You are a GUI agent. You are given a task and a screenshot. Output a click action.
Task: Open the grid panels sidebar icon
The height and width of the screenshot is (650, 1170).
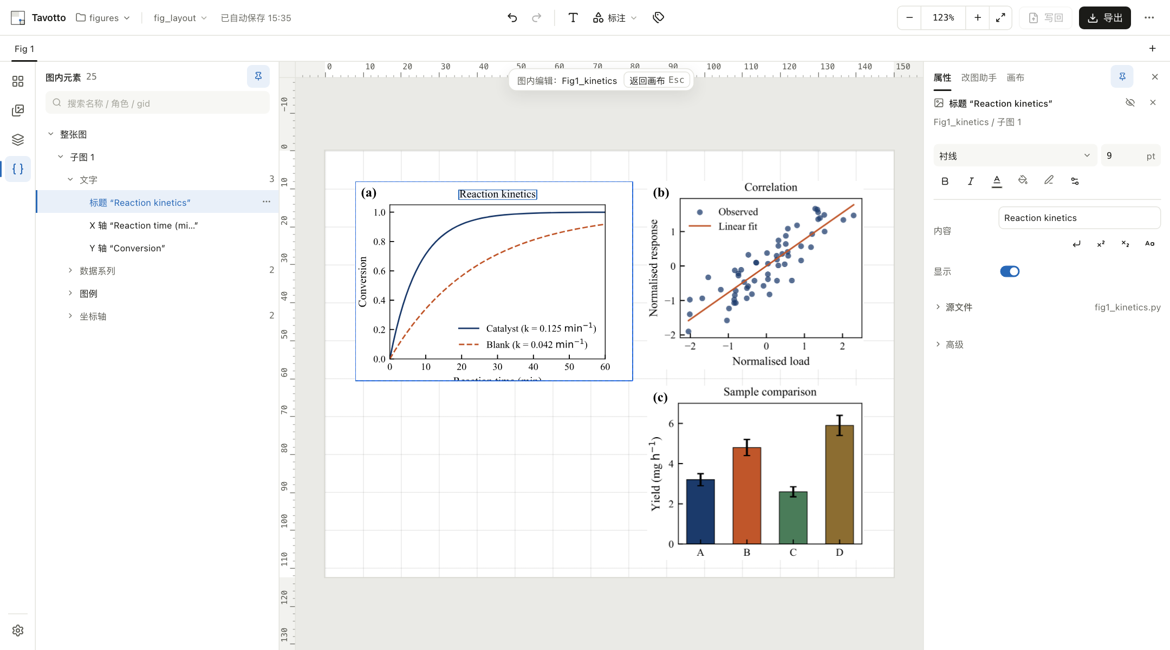click(x=18, y=81)
